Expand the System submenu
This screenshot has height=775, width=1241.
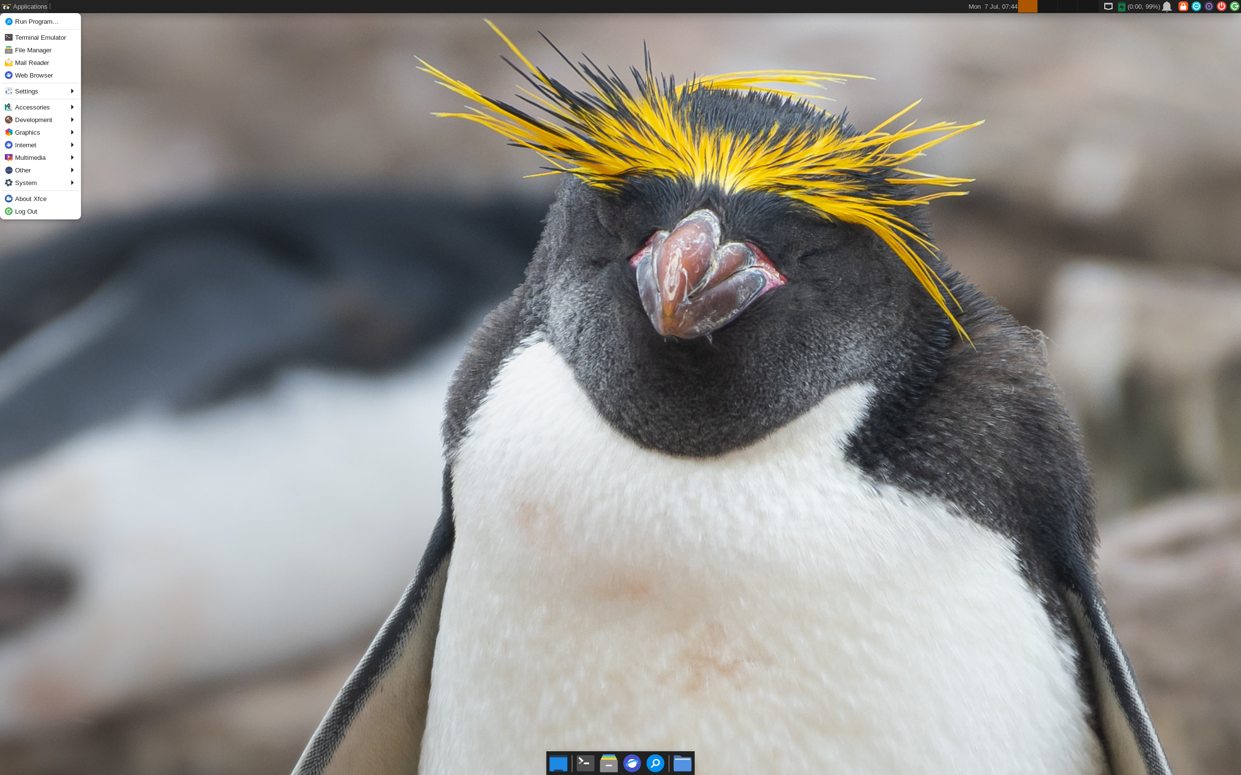click(x=41, y=183)
